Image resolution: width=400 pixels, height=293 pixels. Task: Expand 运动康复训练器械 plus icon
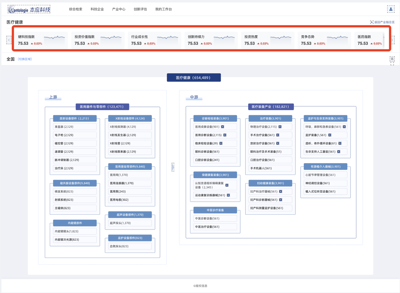coord(228,195)
